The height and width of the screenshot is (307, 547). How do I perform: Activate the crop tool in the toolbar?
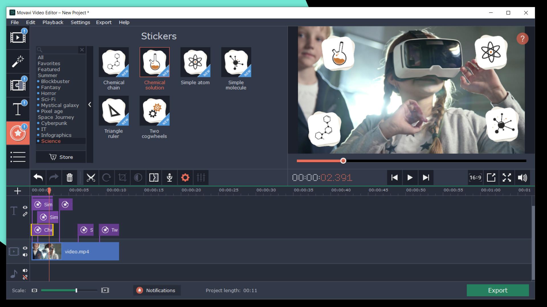[x=123, y=177]
